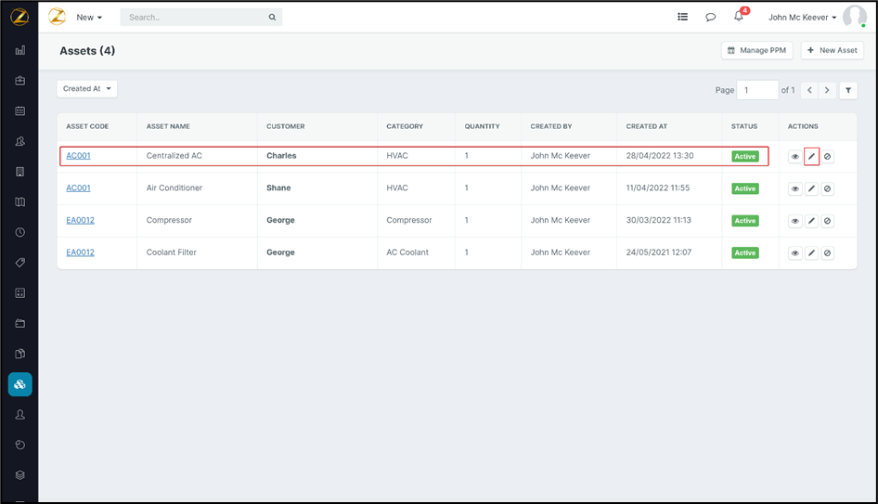Click the Manage PPM button
Viewport: 878px width, 504px height.
[x=757, y=50]
